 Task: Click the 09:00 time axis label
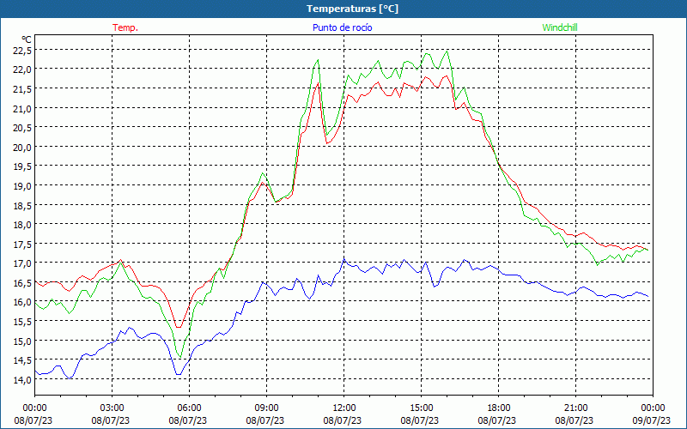coord(266,408)
